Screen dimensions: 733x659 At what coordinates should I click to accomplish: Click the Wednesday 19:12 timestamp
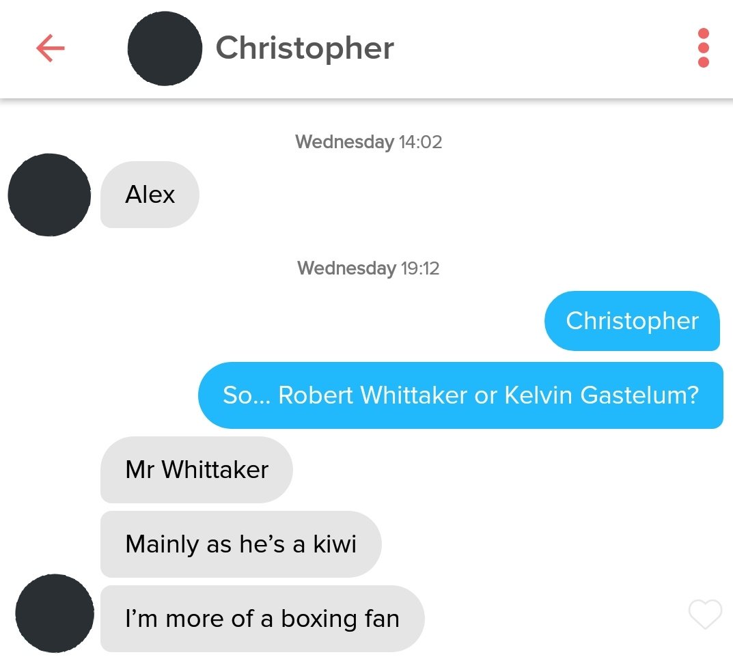(368, 268)
